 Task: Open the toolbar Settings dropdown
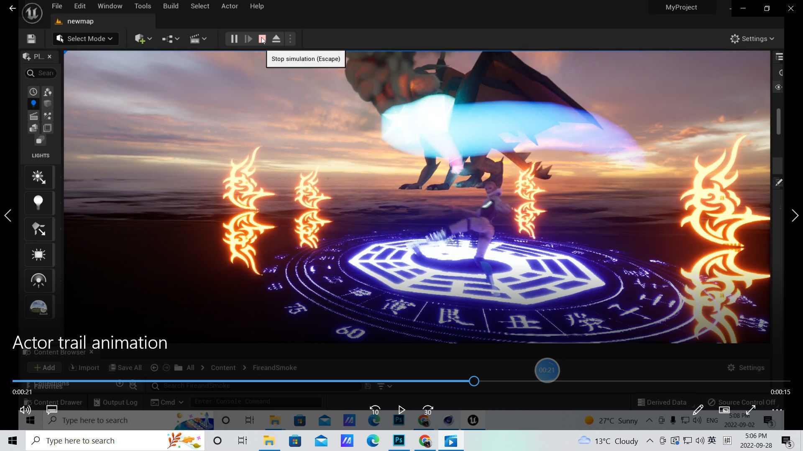tap(752, 39)
